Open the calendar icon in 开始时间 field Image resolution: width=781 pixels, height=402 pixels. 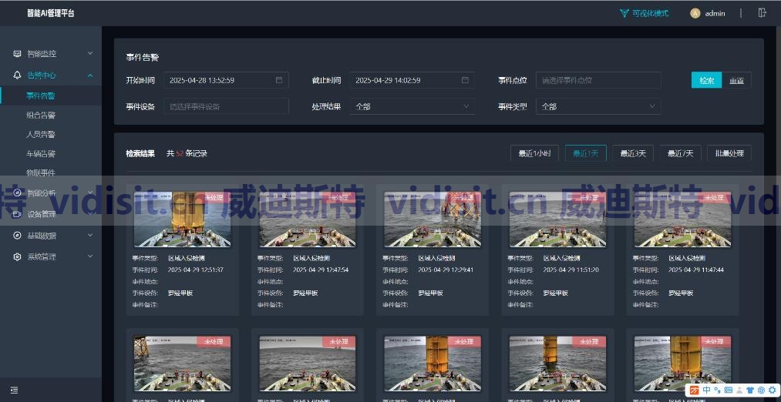click(x=279, y=80)
